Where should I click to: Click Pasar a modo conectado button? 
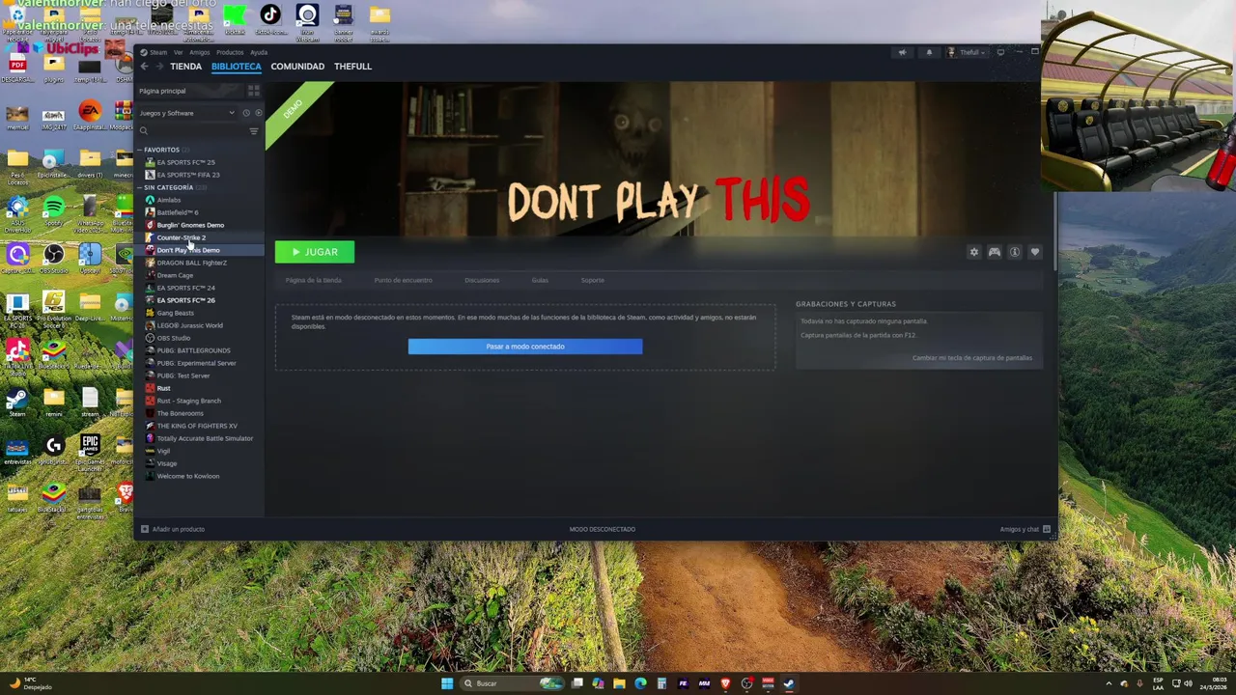(525, 347)
